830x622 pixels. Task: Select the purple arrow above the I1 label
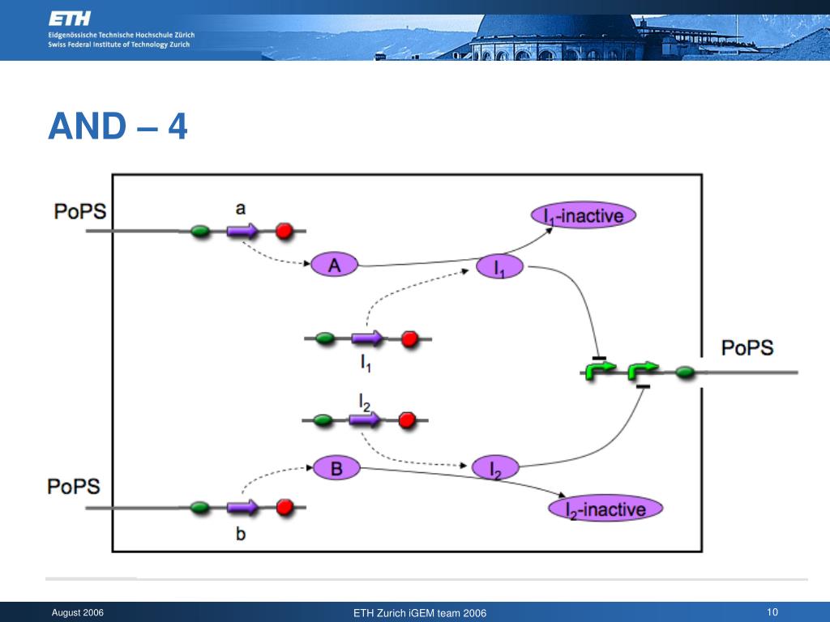pyautogui.click(x=367, y=339)
